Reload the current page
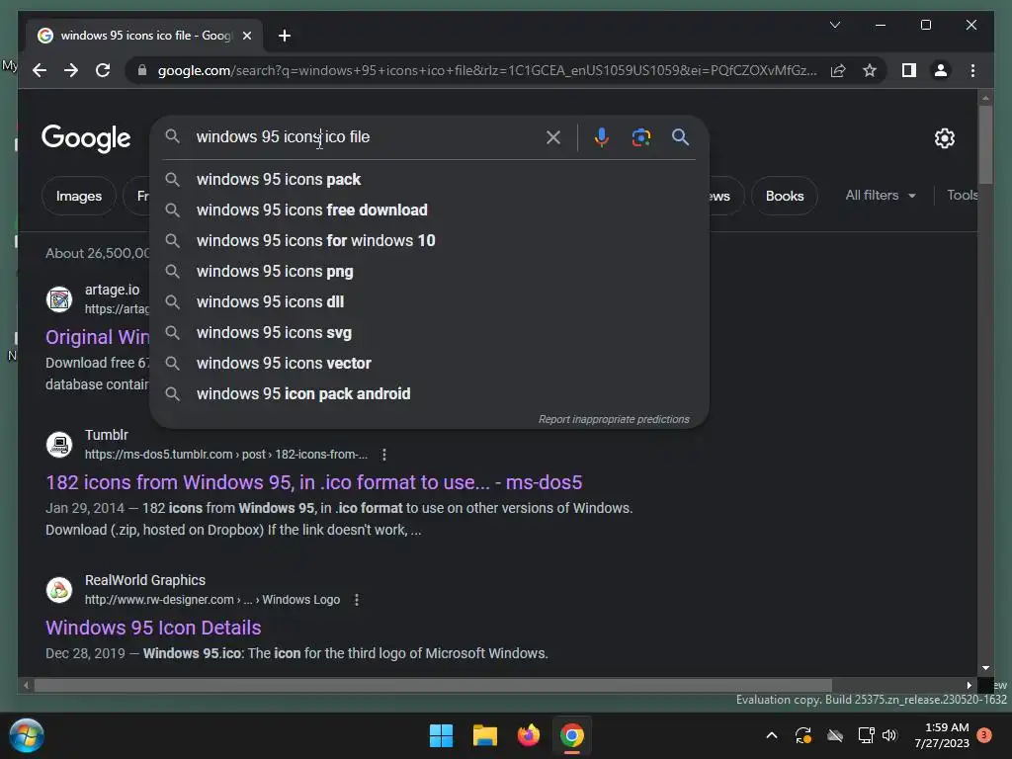Viewport: 1012px width, 759px height. (103, 70)
